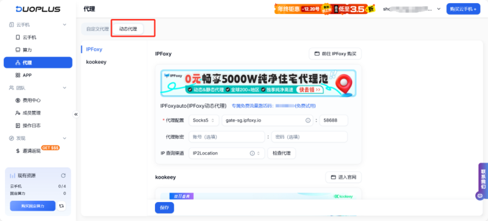Click info icon in IP2Location selector
Image resolution: width=488 pixels, height=221 pixels.
(x=252, y=153)
